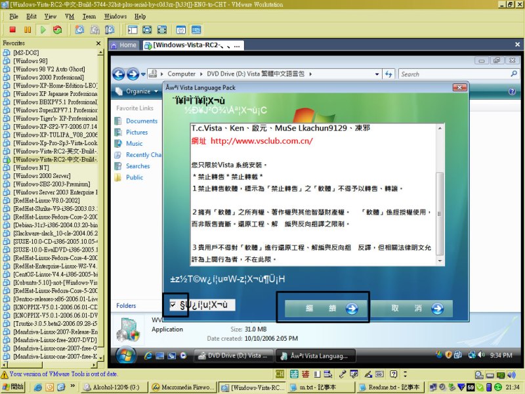The height and width of the screenshot is (394, 525).
Task: Open the Documents favorite link
Action: click(x=142, y=121)
